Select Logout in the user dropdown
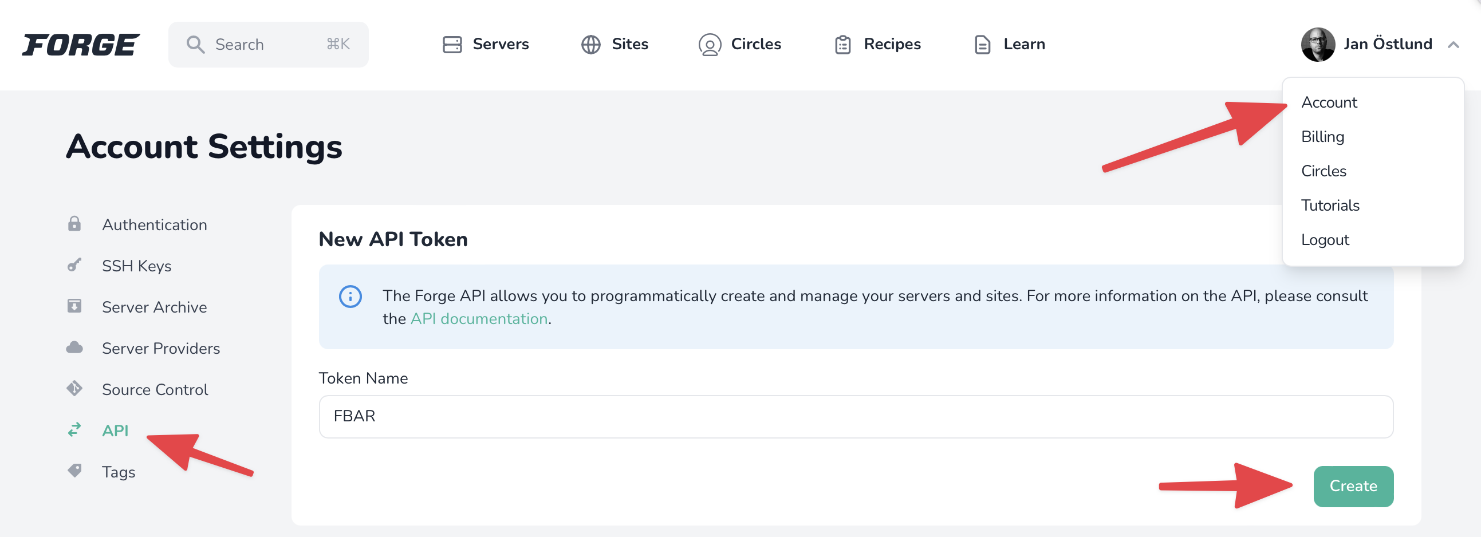The width and height of the screenshot is (1481, 537). pyautogui.click(x=1325, y=240)
